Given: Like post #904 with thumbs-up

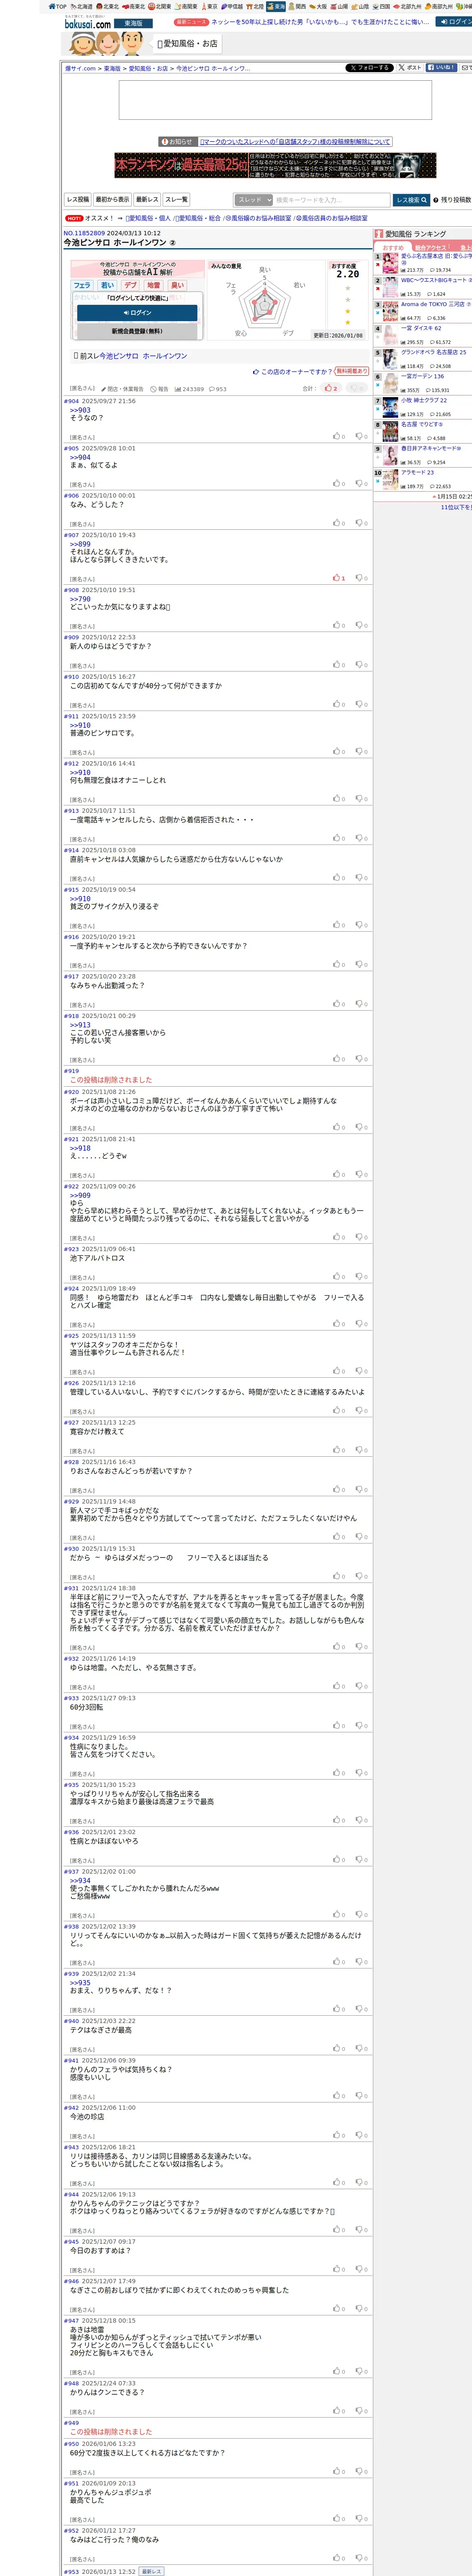Looking at the screenshot, I should [x=339, y=436].
